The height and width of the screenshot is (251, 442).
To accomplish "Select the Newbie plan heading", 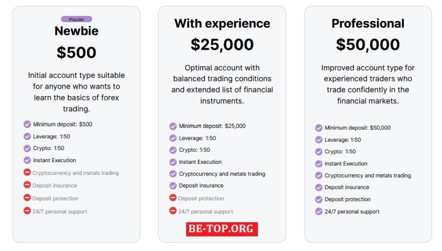I will (x=76, y=31).
